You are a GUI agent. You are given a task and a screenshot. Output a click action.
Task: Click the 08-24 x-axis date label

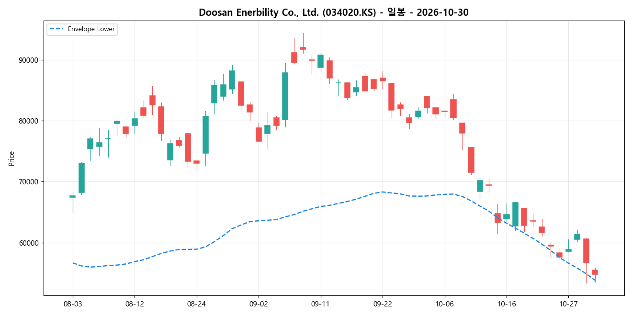[197, 304]
